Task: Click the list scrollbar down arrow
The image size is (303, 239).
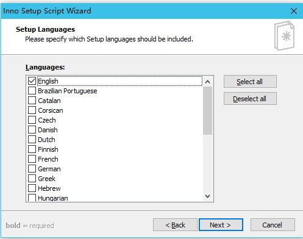Action: (207, 196)
